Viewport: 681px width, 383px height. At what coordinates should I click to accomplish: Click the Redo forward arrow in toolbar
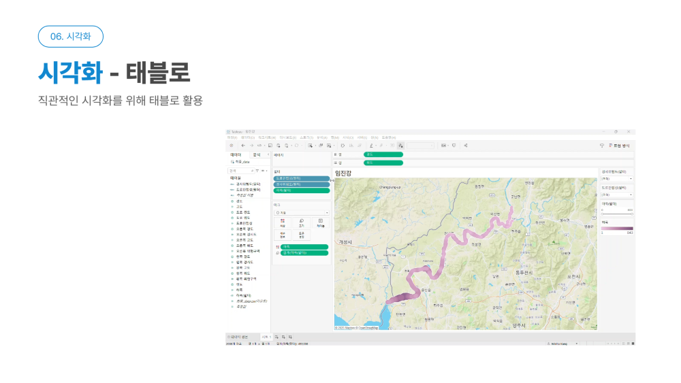click(x=251, y=146)
